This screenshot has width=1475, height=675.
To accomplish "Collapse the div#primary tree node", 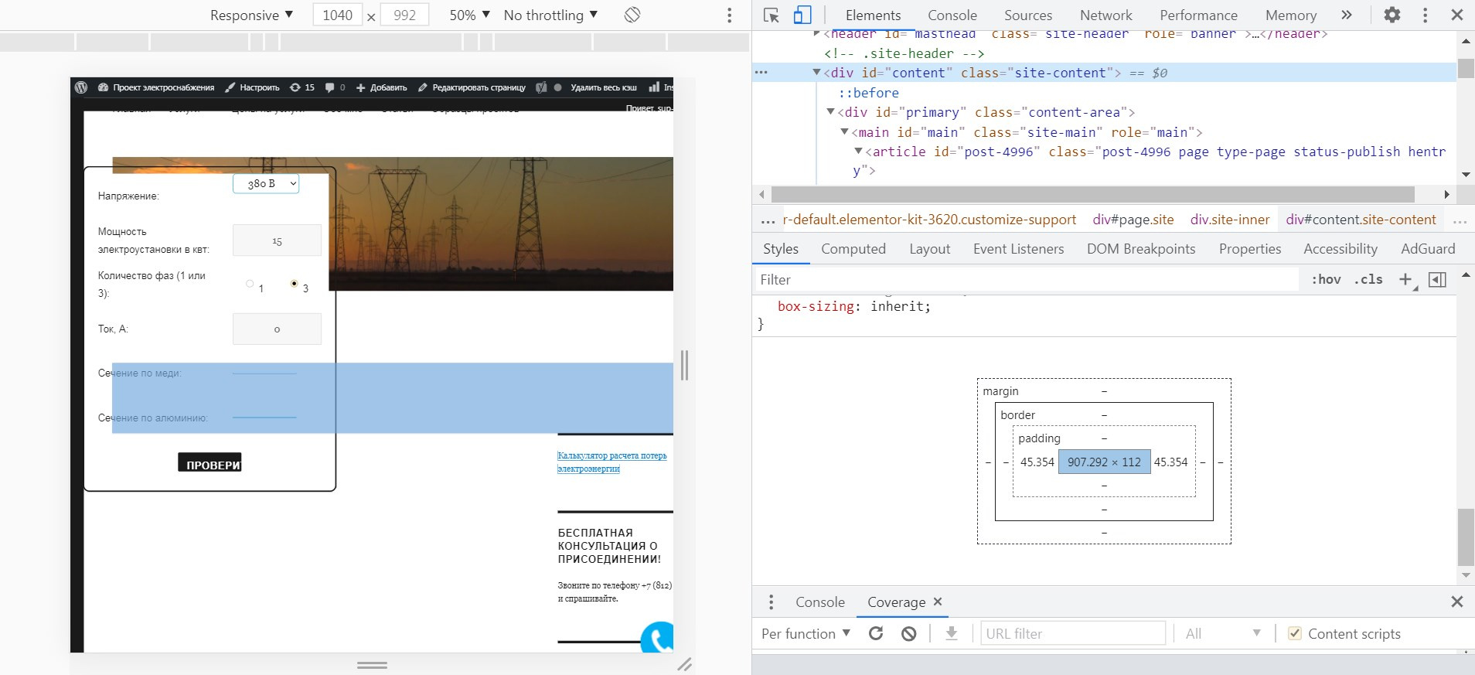I will tap(830, 112).
